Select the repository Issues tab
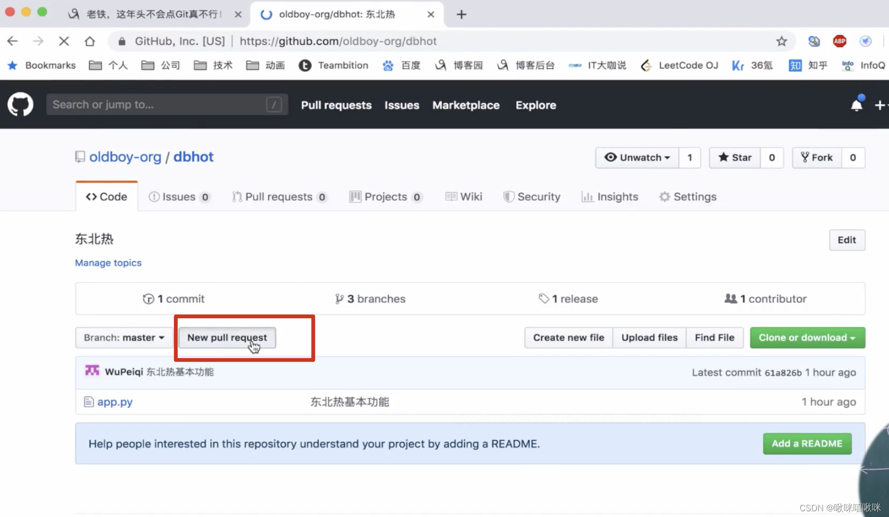Image resolution: width=889 pixels, height=517 pixels. click(179, 197)
